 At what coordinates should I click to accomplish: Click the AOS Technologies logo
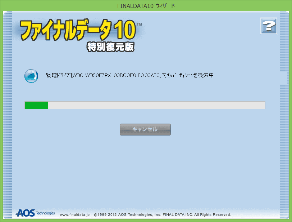point(35,213)
